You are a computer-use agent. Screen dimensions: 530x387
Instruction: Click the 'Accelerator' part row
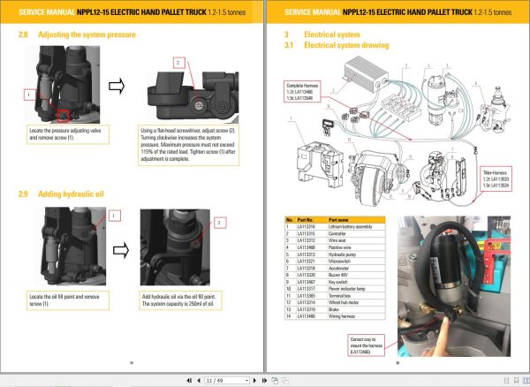point(335,268)
